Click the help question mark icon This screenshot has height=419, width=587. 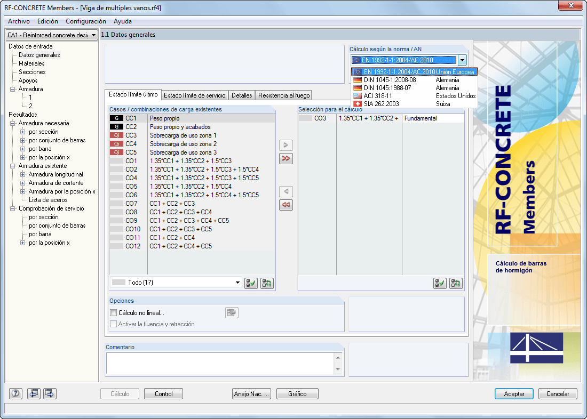(x=15, y=393)
